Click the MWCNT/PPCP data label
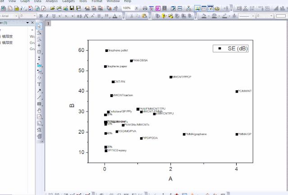Image resolution: width=288 pixels, height=195 pixels. [x=182, y=77]
